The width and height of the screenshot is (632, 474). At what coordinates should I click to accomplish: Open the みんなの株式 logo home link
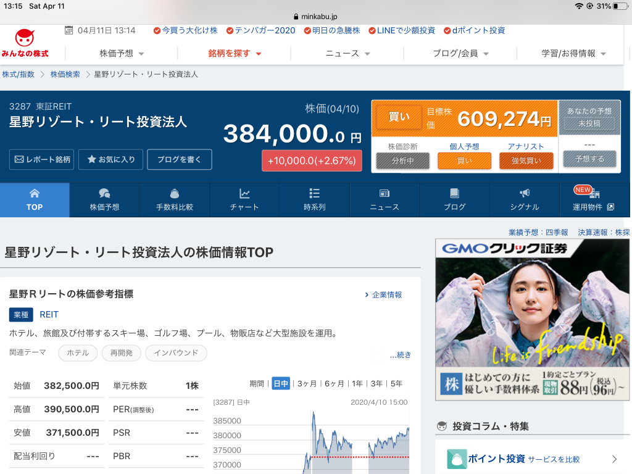coord(25,44)
